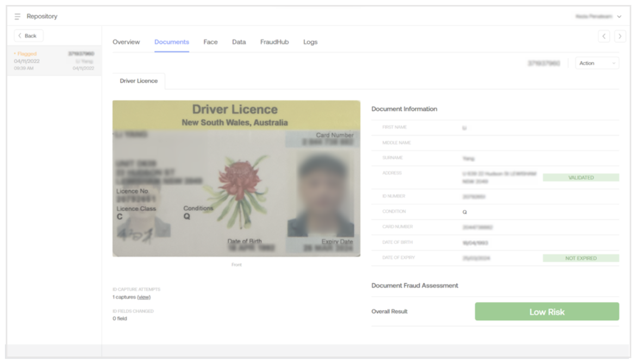Image resolution: width=637 pixels, height=362 pixels.
Task: Click the VALIDATED address badge
Action: [581, 178]
